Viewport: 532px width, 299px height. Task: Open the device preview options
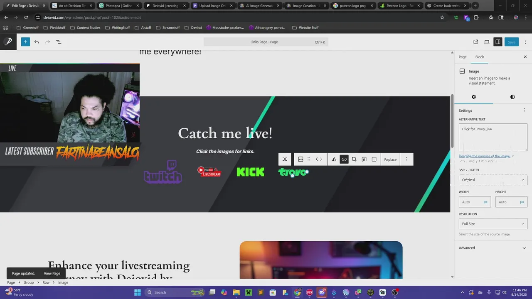[x=487, y=42]
